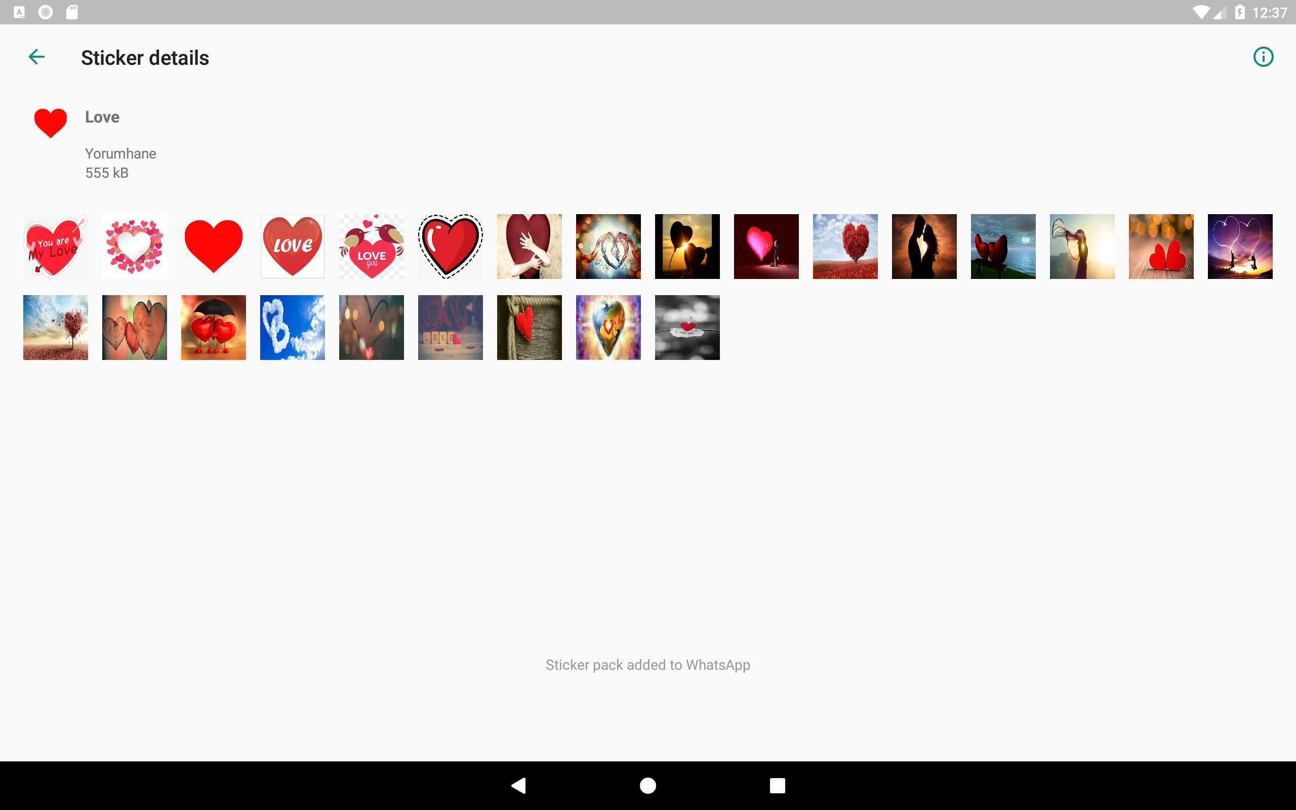Tap the pink hearts wreath sticker
1296x810 pixels.
click(x=135, y=247)
